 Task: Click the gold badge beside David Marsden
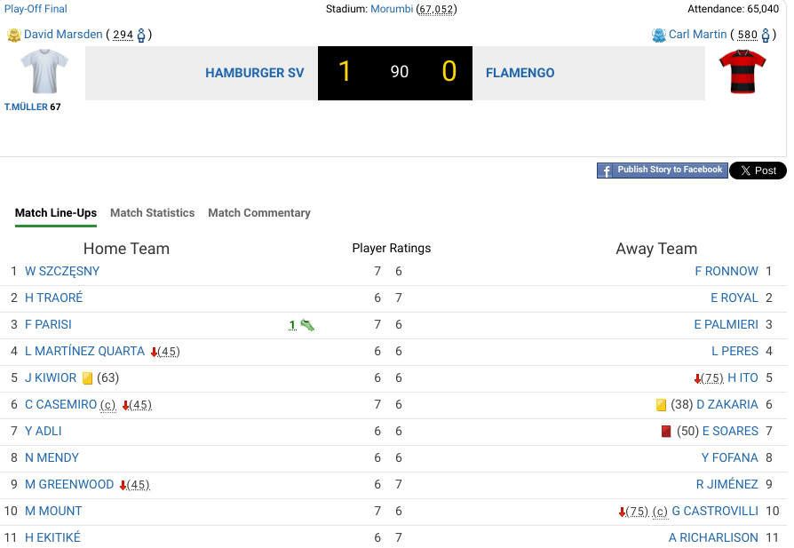click(13, 35)
